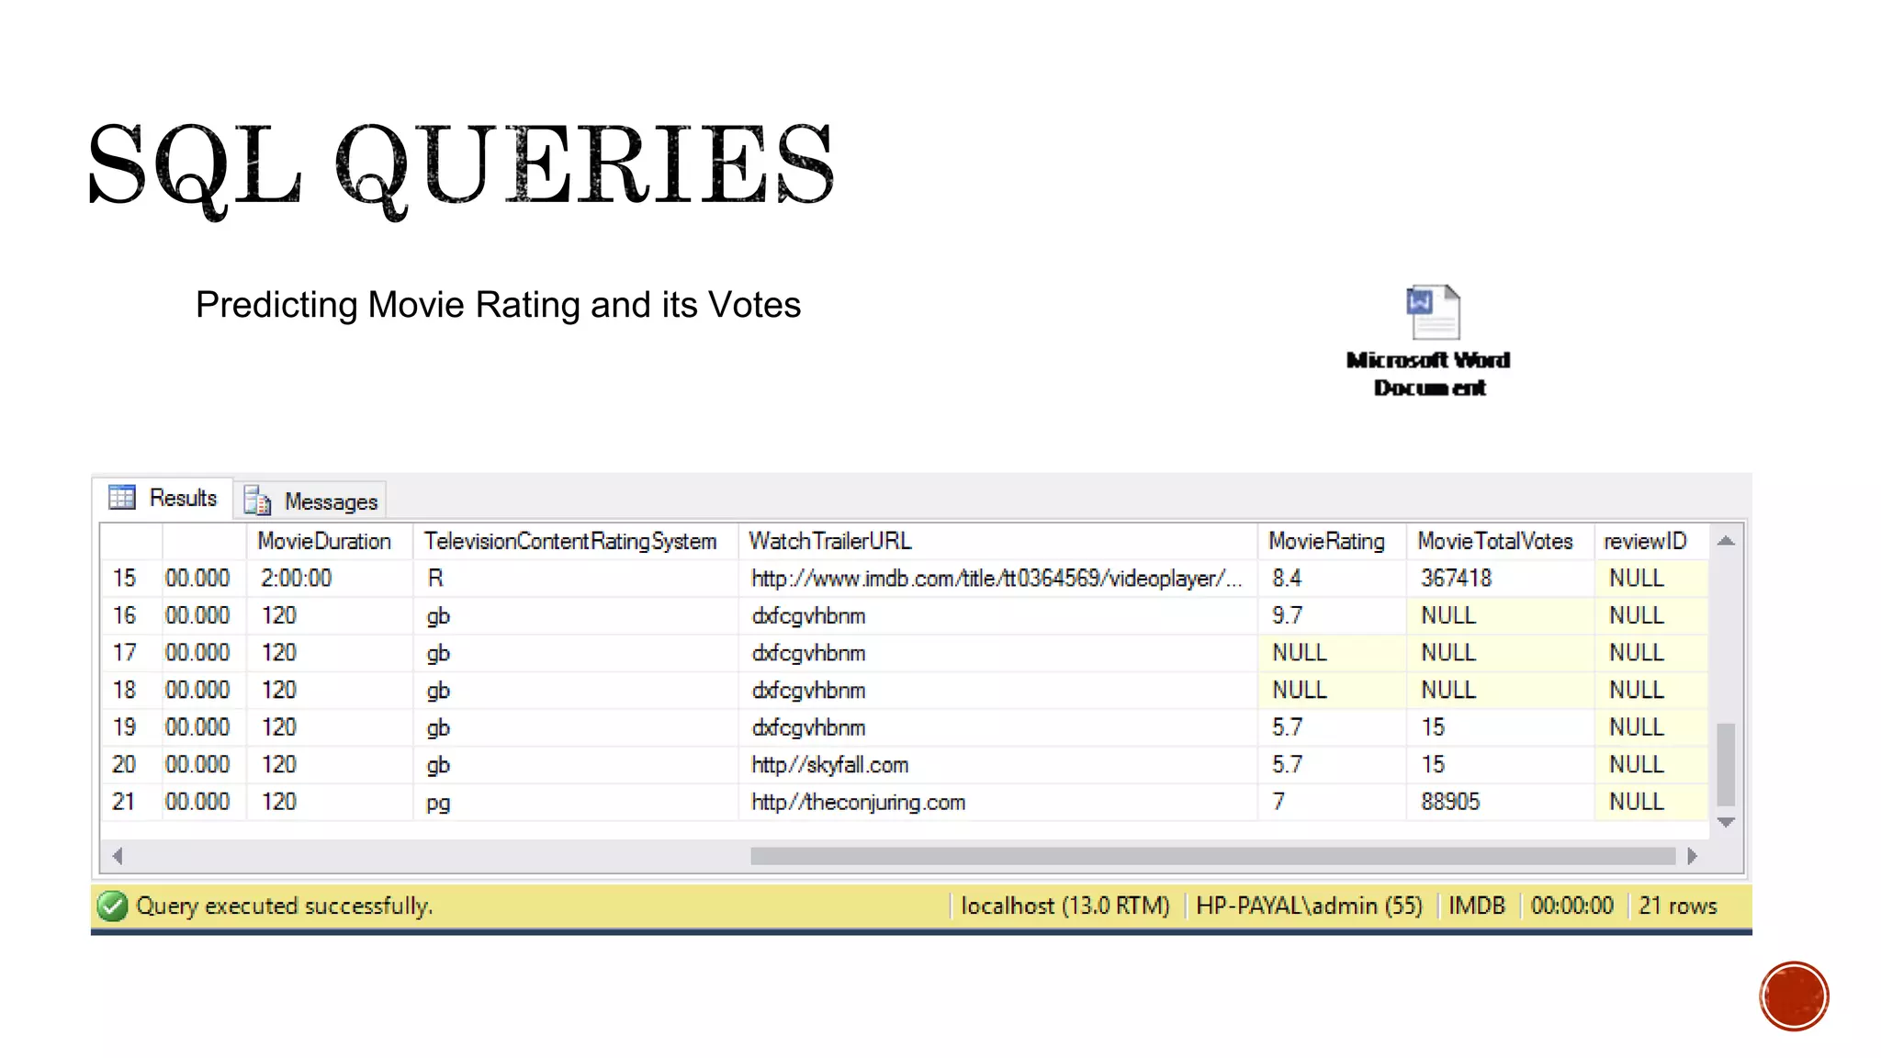Click the Messages tab icon
The image size is (1881, 1058).
coord(257,501)
